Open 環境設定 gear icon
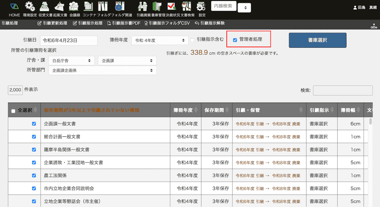380x207 pixels. point(30,7)
